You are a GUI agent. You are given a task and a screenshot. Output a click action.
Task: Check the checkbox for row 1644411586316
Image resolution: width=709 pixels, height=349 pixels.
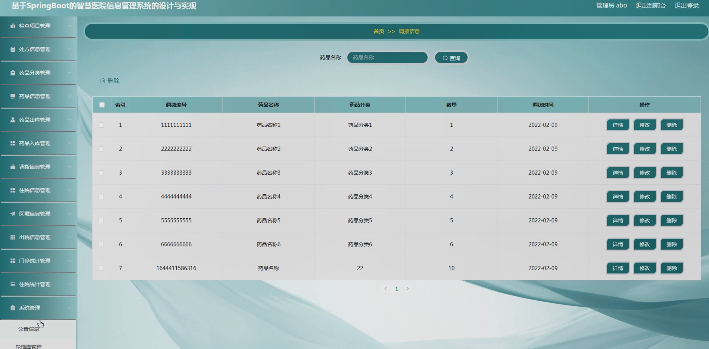point(101,268)
